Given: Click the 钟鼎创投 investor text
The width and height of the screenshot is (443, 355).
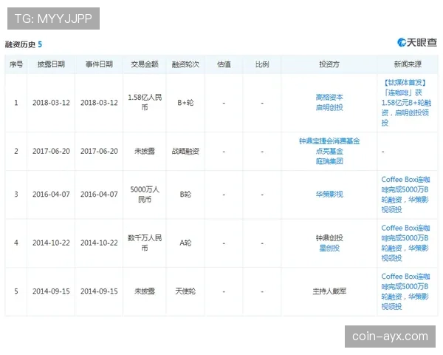Looking at the screenshot, I should 329,238.
